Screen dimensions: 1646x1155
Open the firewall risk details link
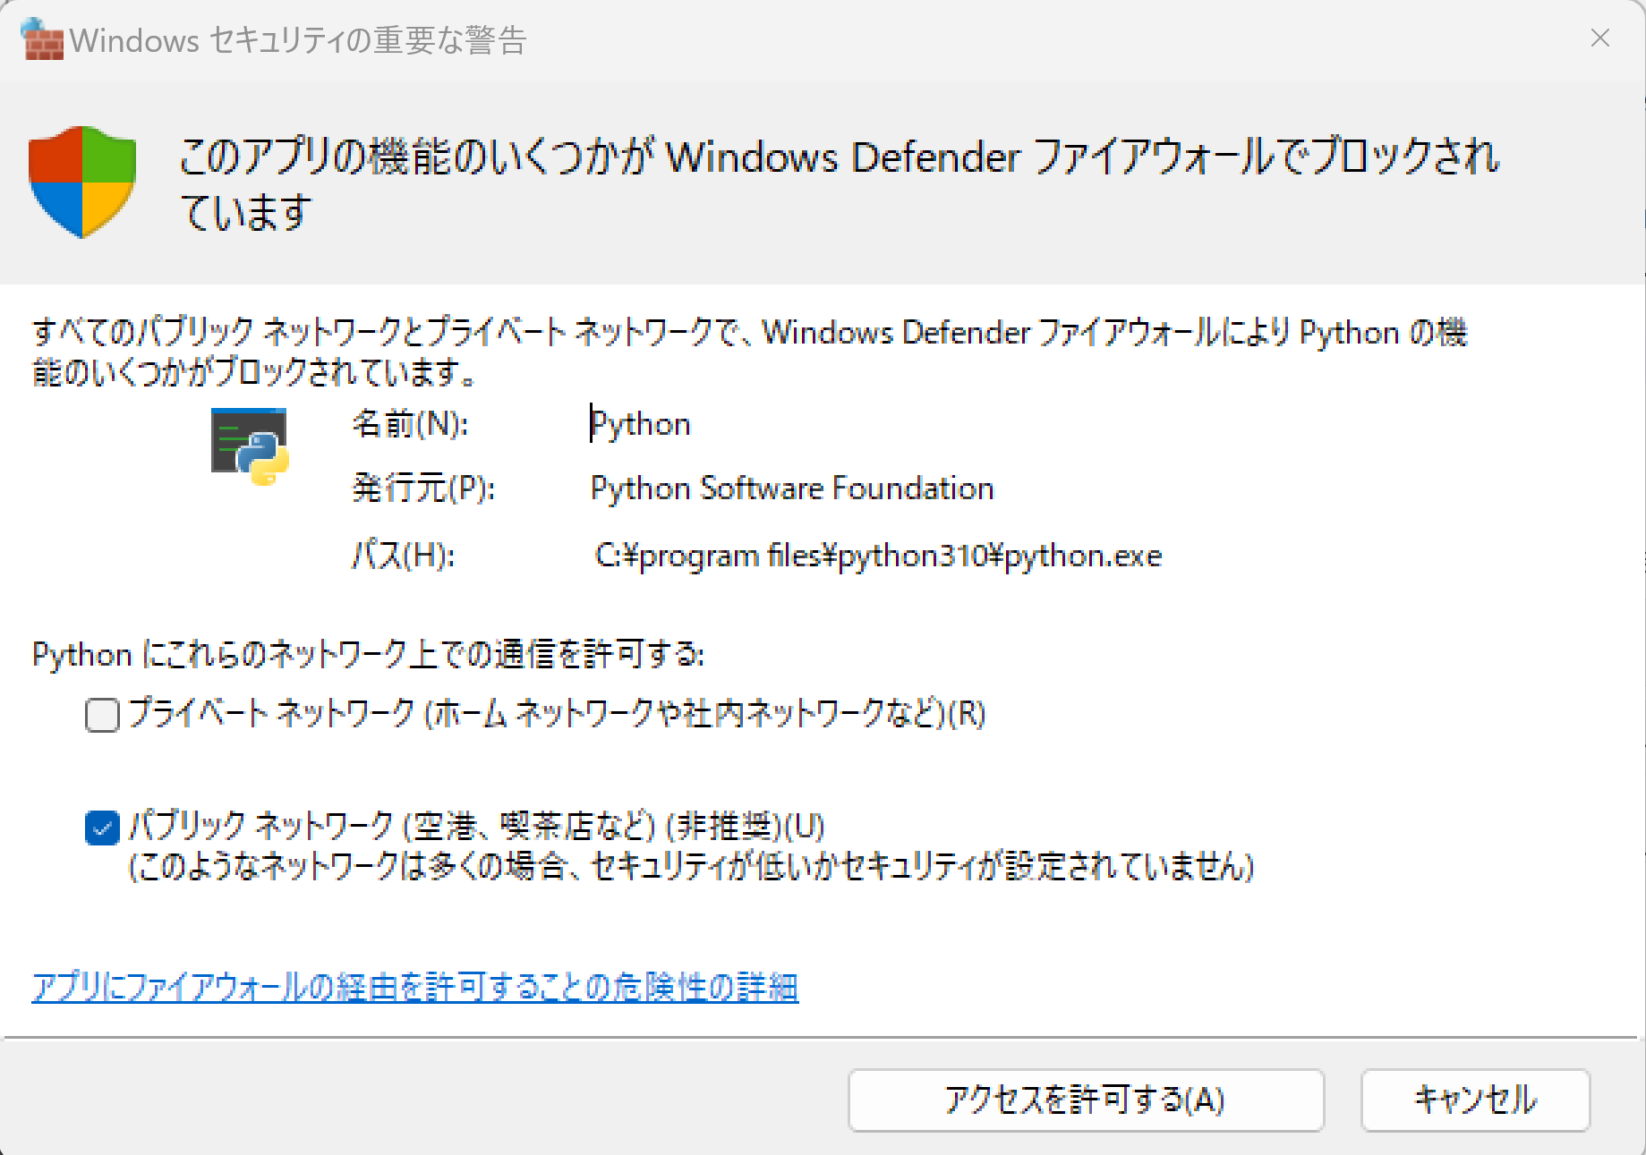[415, 987]
